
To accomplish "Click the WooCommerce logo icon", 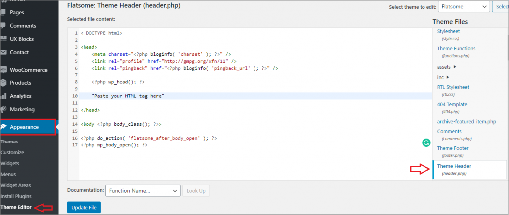I will 3,70.
